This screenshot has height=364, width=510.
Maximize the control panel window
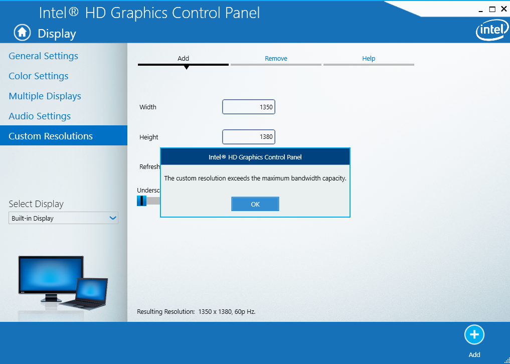coord(492,10)
